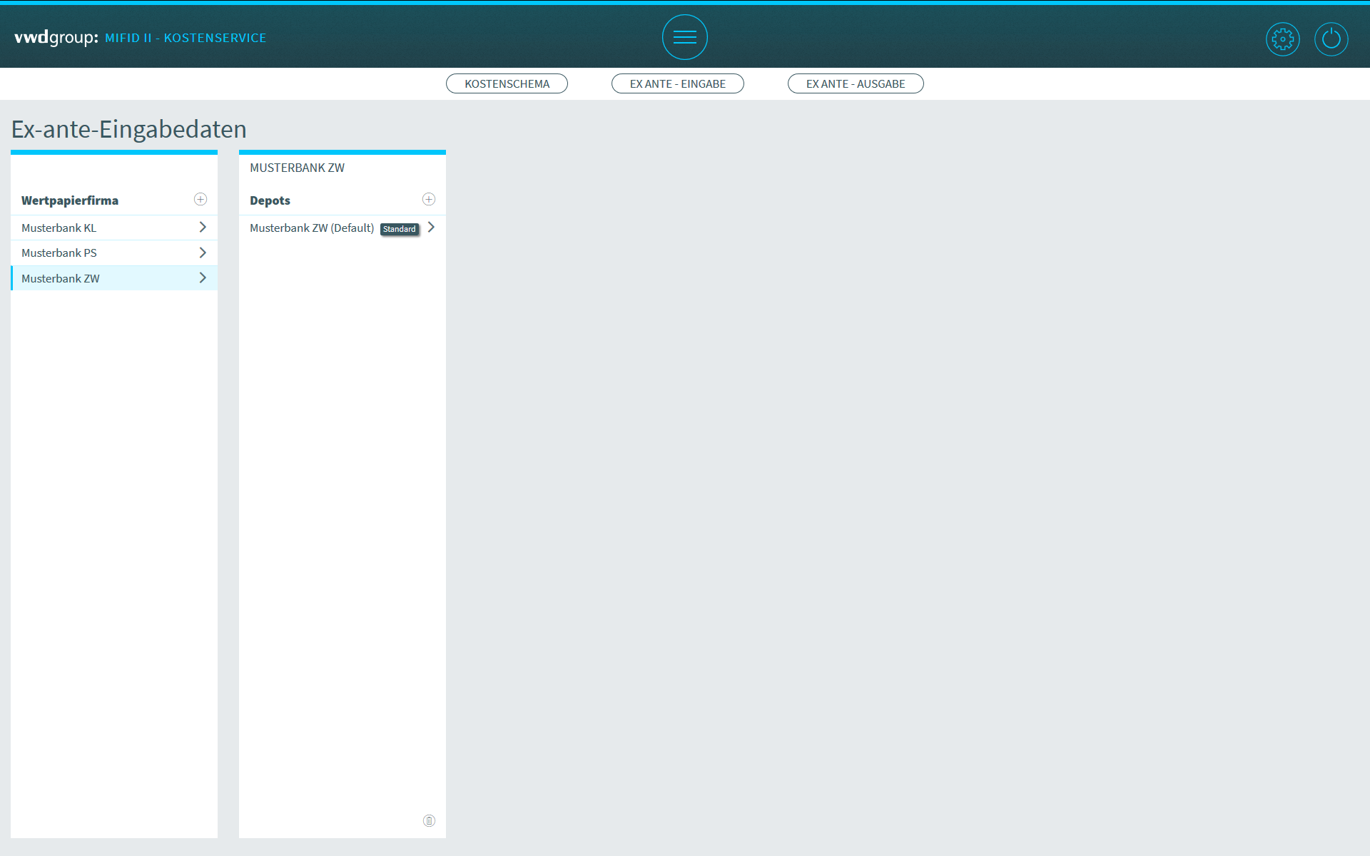The width and height of the screenshot is (1370, 856).
Task: Add a new depot with plus icon
Action: coord(429,200)
